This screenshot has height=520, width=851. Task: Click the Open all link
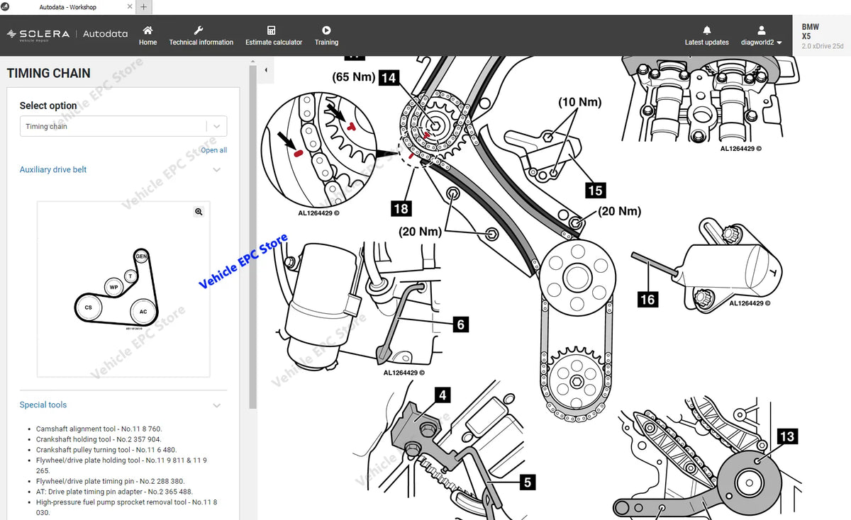[x=213, y=150]
